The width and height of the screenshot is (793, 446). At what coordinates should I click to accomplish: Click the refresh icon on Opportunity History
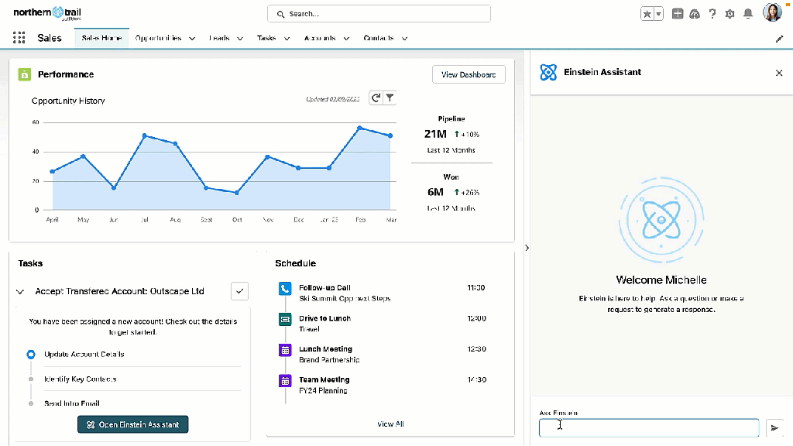pyautogui.click(x=376, y=98)
